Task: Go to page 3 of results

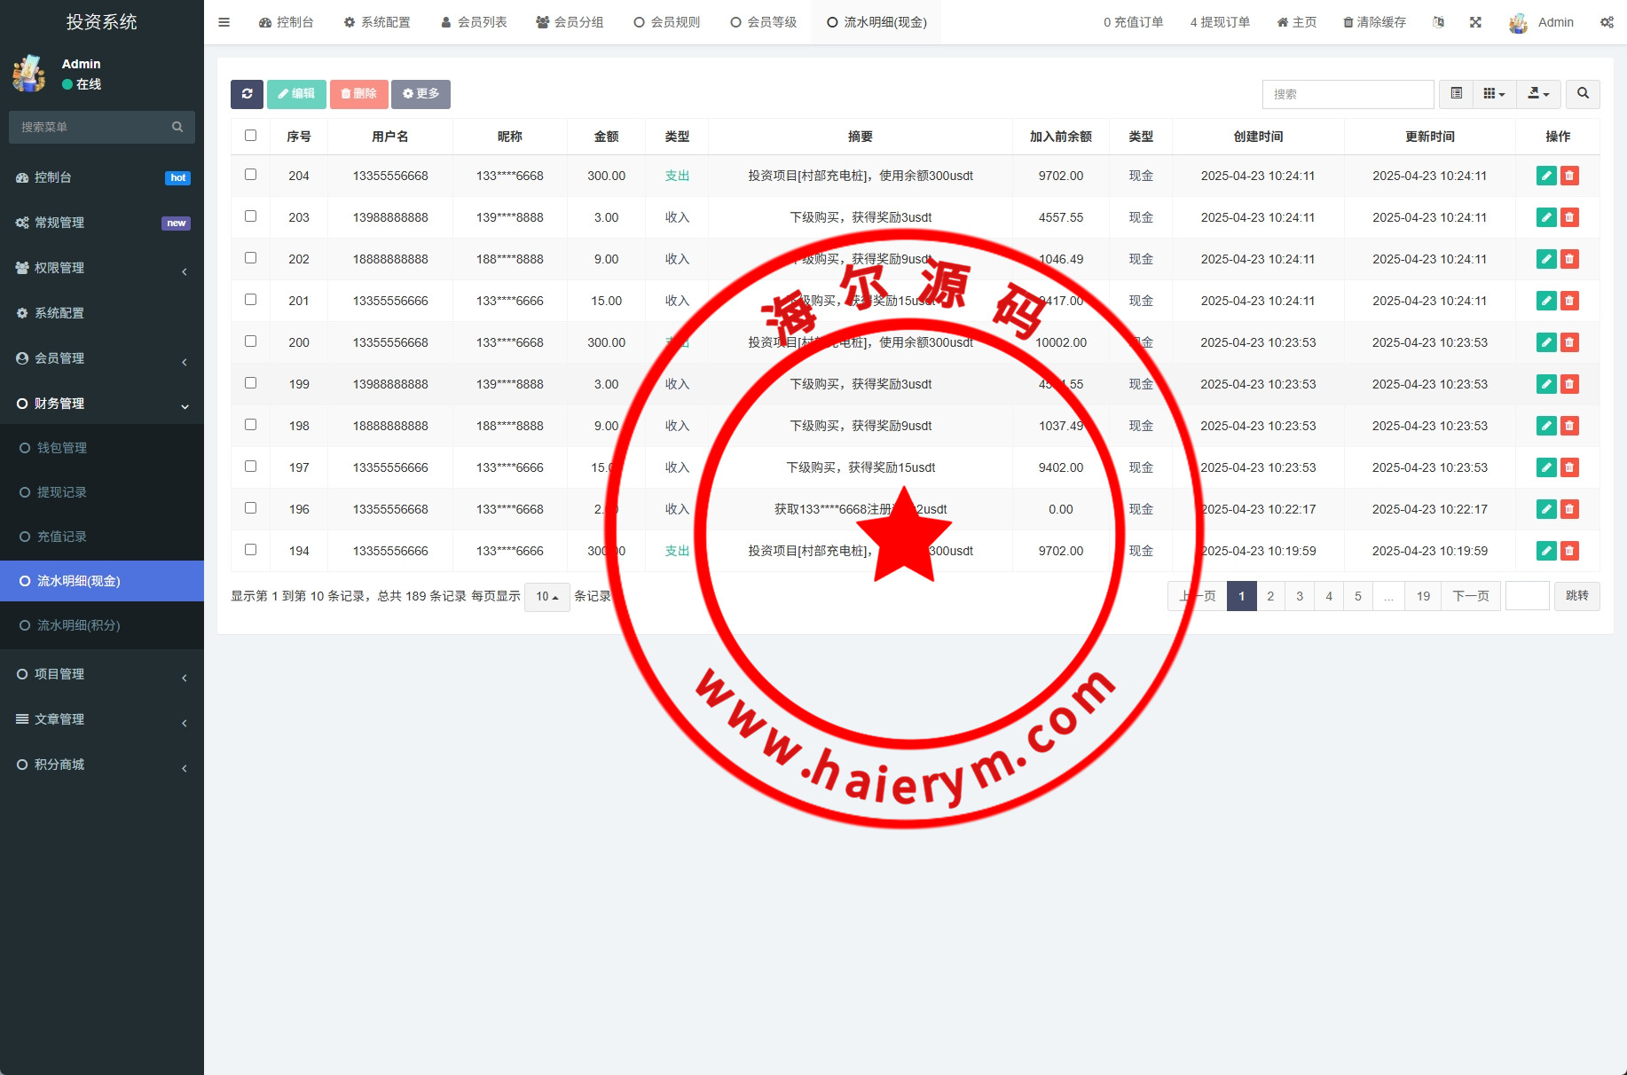Action: tap(1300, 596)
